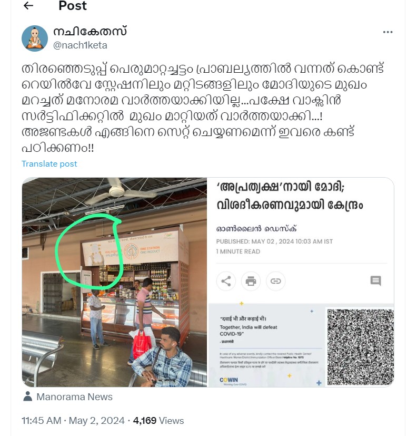
Task: Go back using the arrow icon
Action: pos(28,6)
